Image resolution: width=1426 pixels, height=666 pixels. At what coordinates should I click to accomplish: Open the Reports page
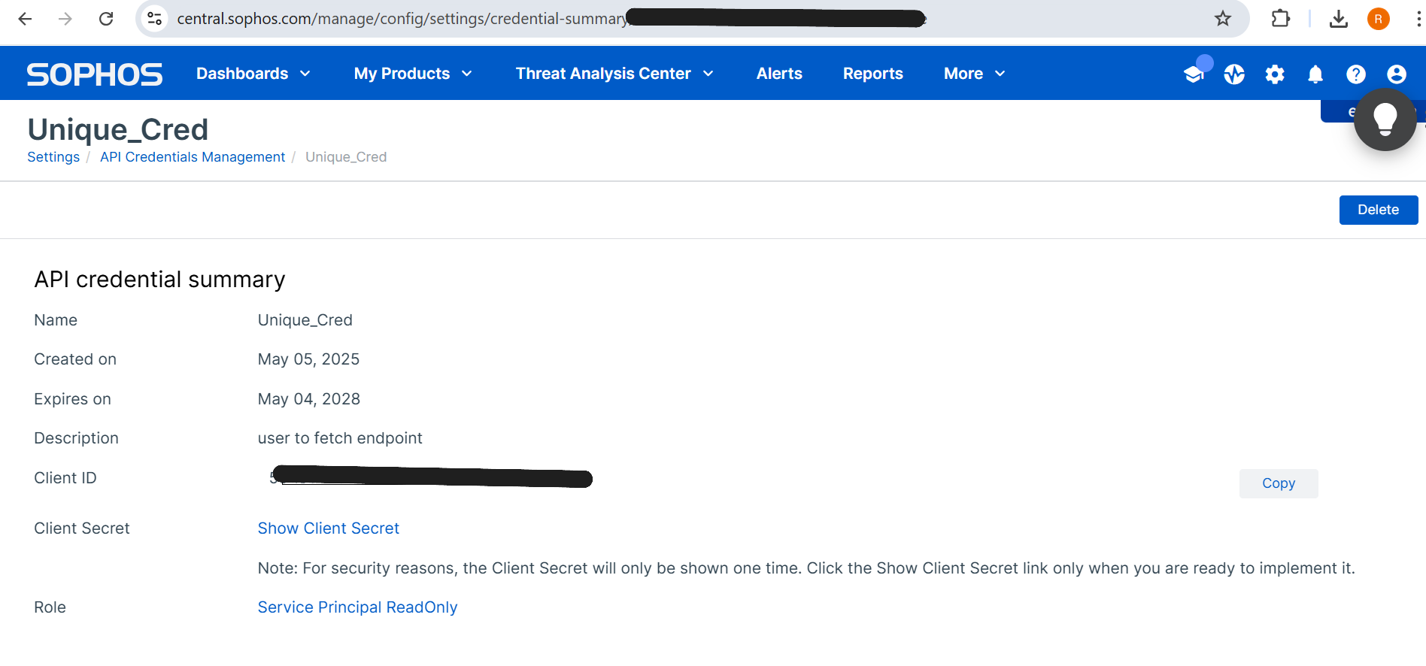point(872,74)
